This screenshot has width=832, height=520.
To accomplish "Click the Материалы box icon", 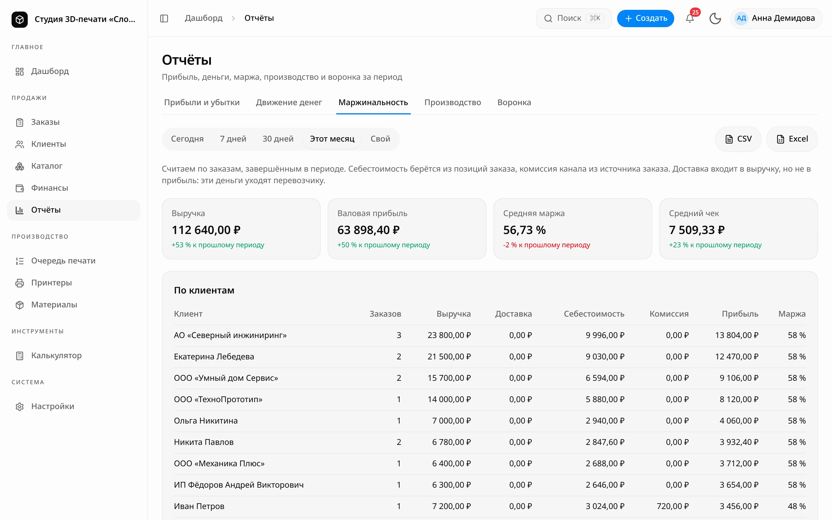I will pos(20,305).
